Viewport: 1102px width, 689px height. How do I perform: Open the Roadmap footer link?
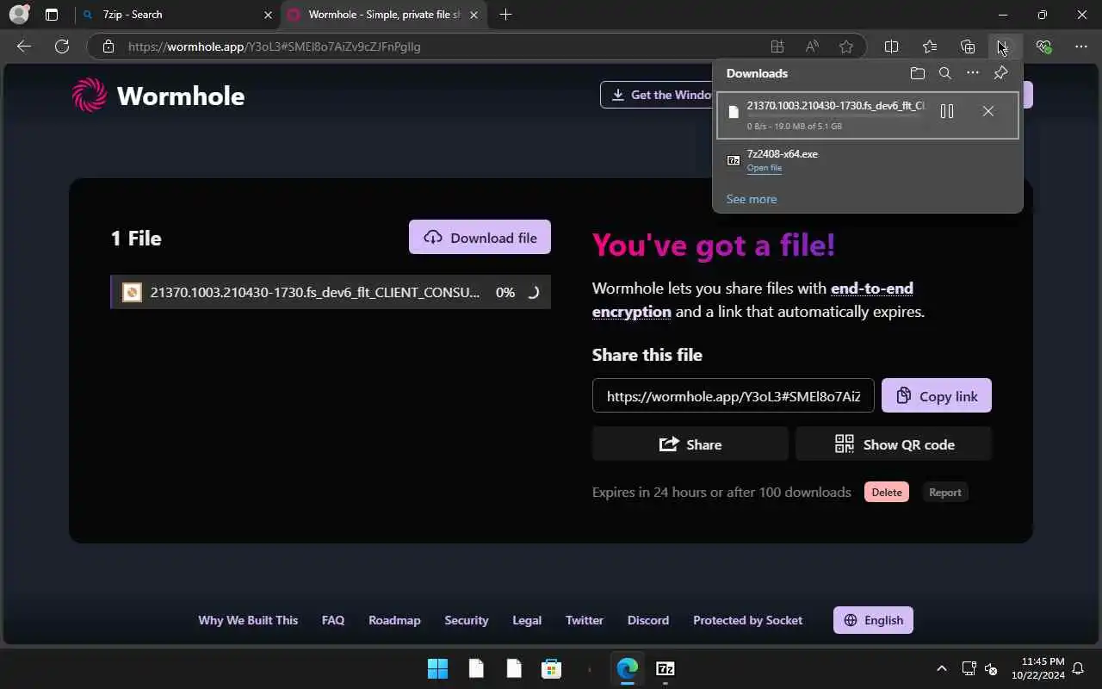[394, 620]
